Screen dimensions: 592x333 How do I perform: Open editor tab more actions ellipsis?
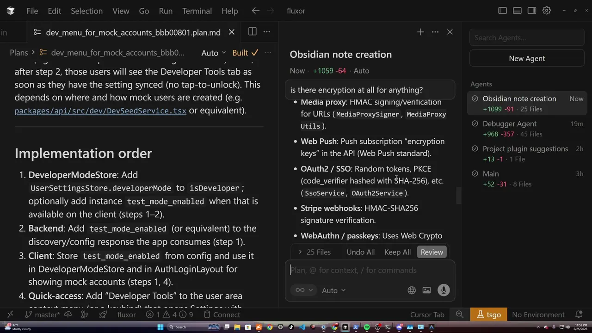(267, 31)
